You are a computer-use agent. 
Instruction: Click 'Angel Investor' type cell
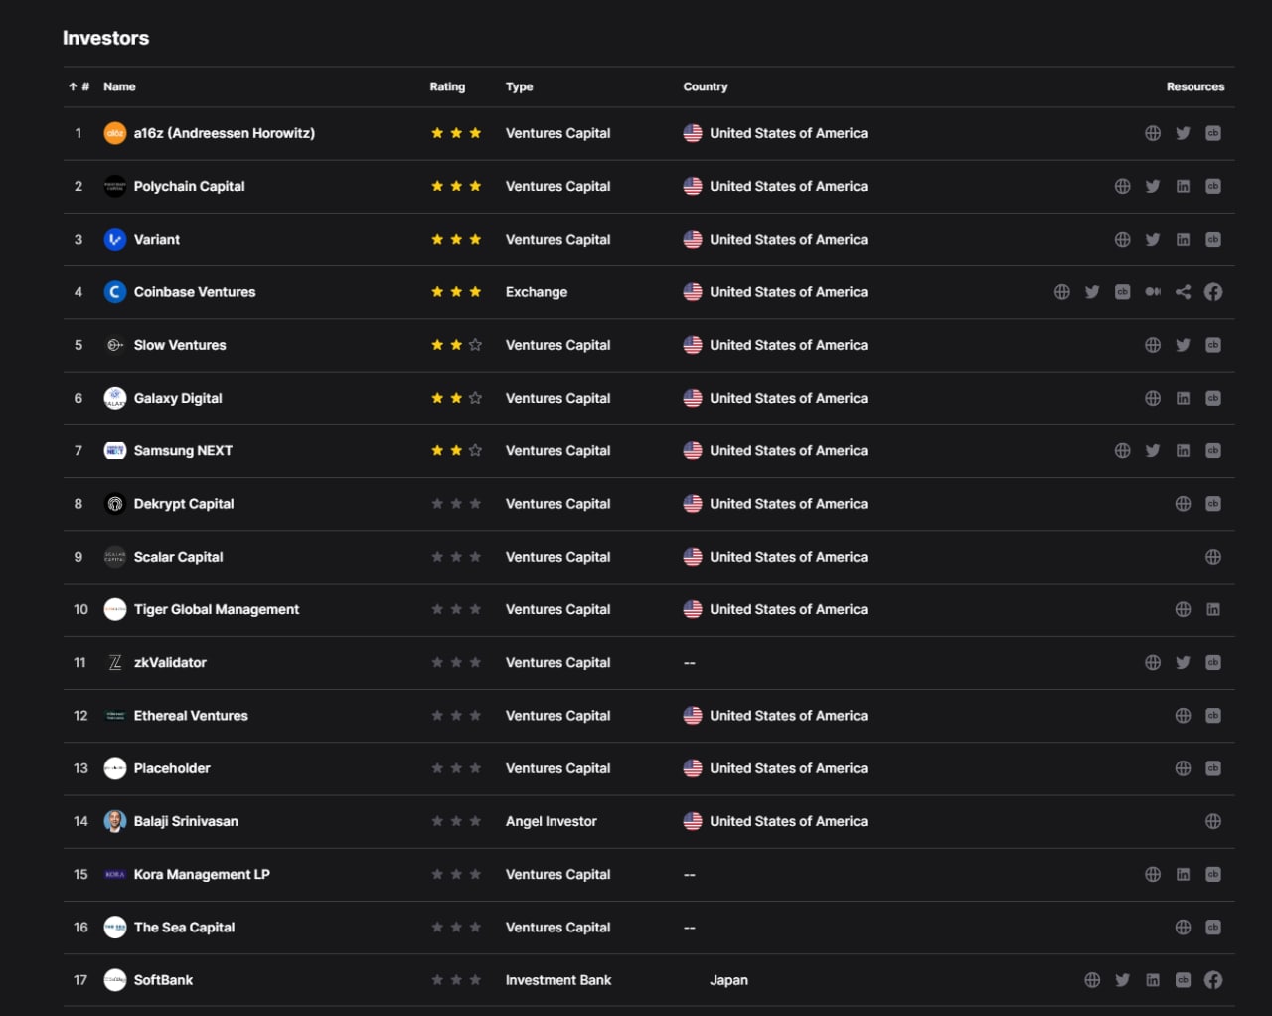(552, 821)
